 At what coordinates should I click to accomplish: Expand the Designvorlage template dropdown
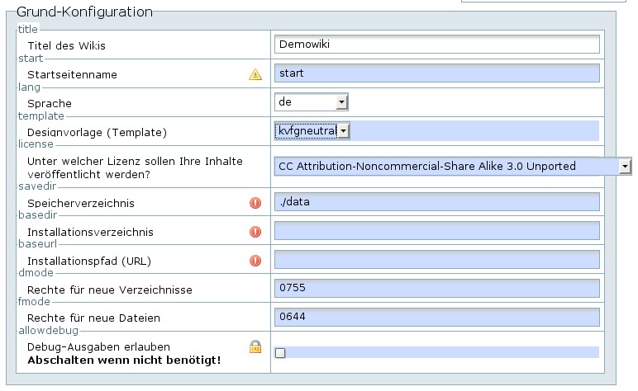click(x=312, y=130)
